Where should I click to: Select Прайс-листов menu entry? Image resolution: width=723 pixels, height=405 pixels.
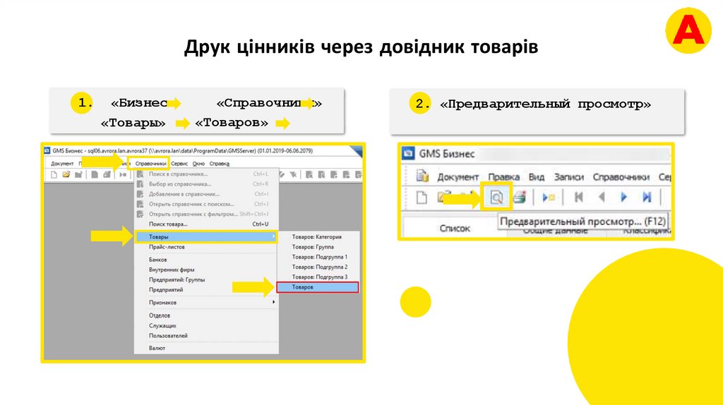[x=207, y=247]
